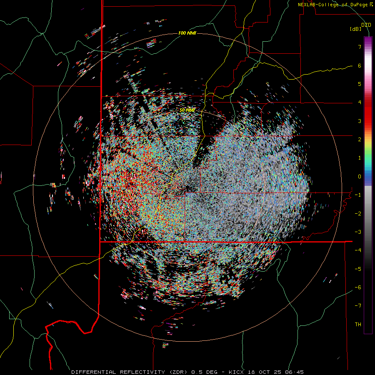Click the 100 NMI range ring label

(x=187, y=33)
